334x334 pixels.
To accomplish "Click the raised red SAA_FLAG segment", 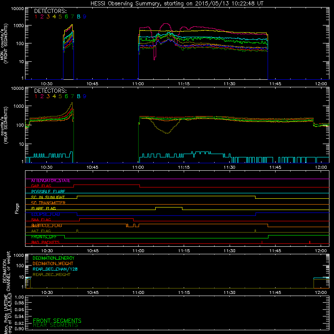I will [106, 218].
